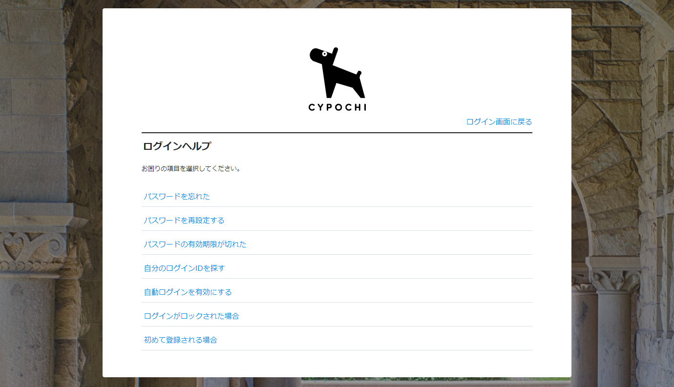Screen dimensions: 674x387
Task: Open パスワードの有効期限が切れた topic
Action: coord(195,244)
